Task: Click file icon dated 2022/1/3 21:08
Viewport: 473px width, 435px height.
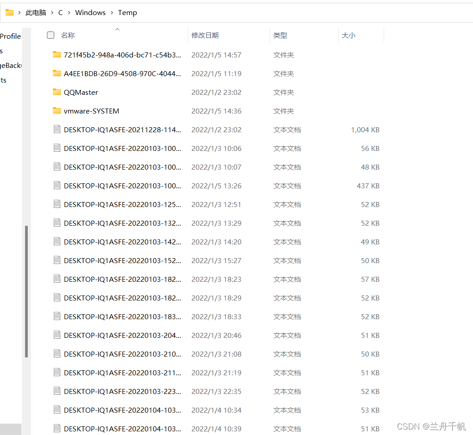Action: tap(57, 354)
